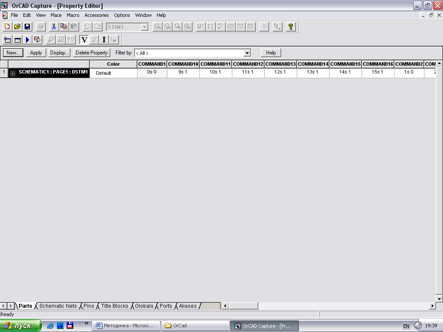This screenshot has width=443, height=332.
Task: Open the Filter by All dropdown
Action: (247, 53)
